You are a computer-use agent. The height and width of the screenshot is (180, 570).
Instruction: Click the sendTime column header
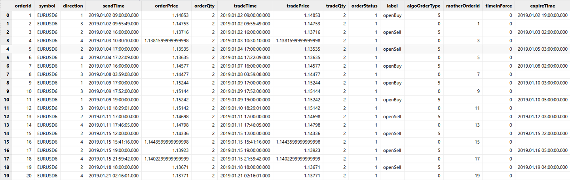tap(114, 6)
